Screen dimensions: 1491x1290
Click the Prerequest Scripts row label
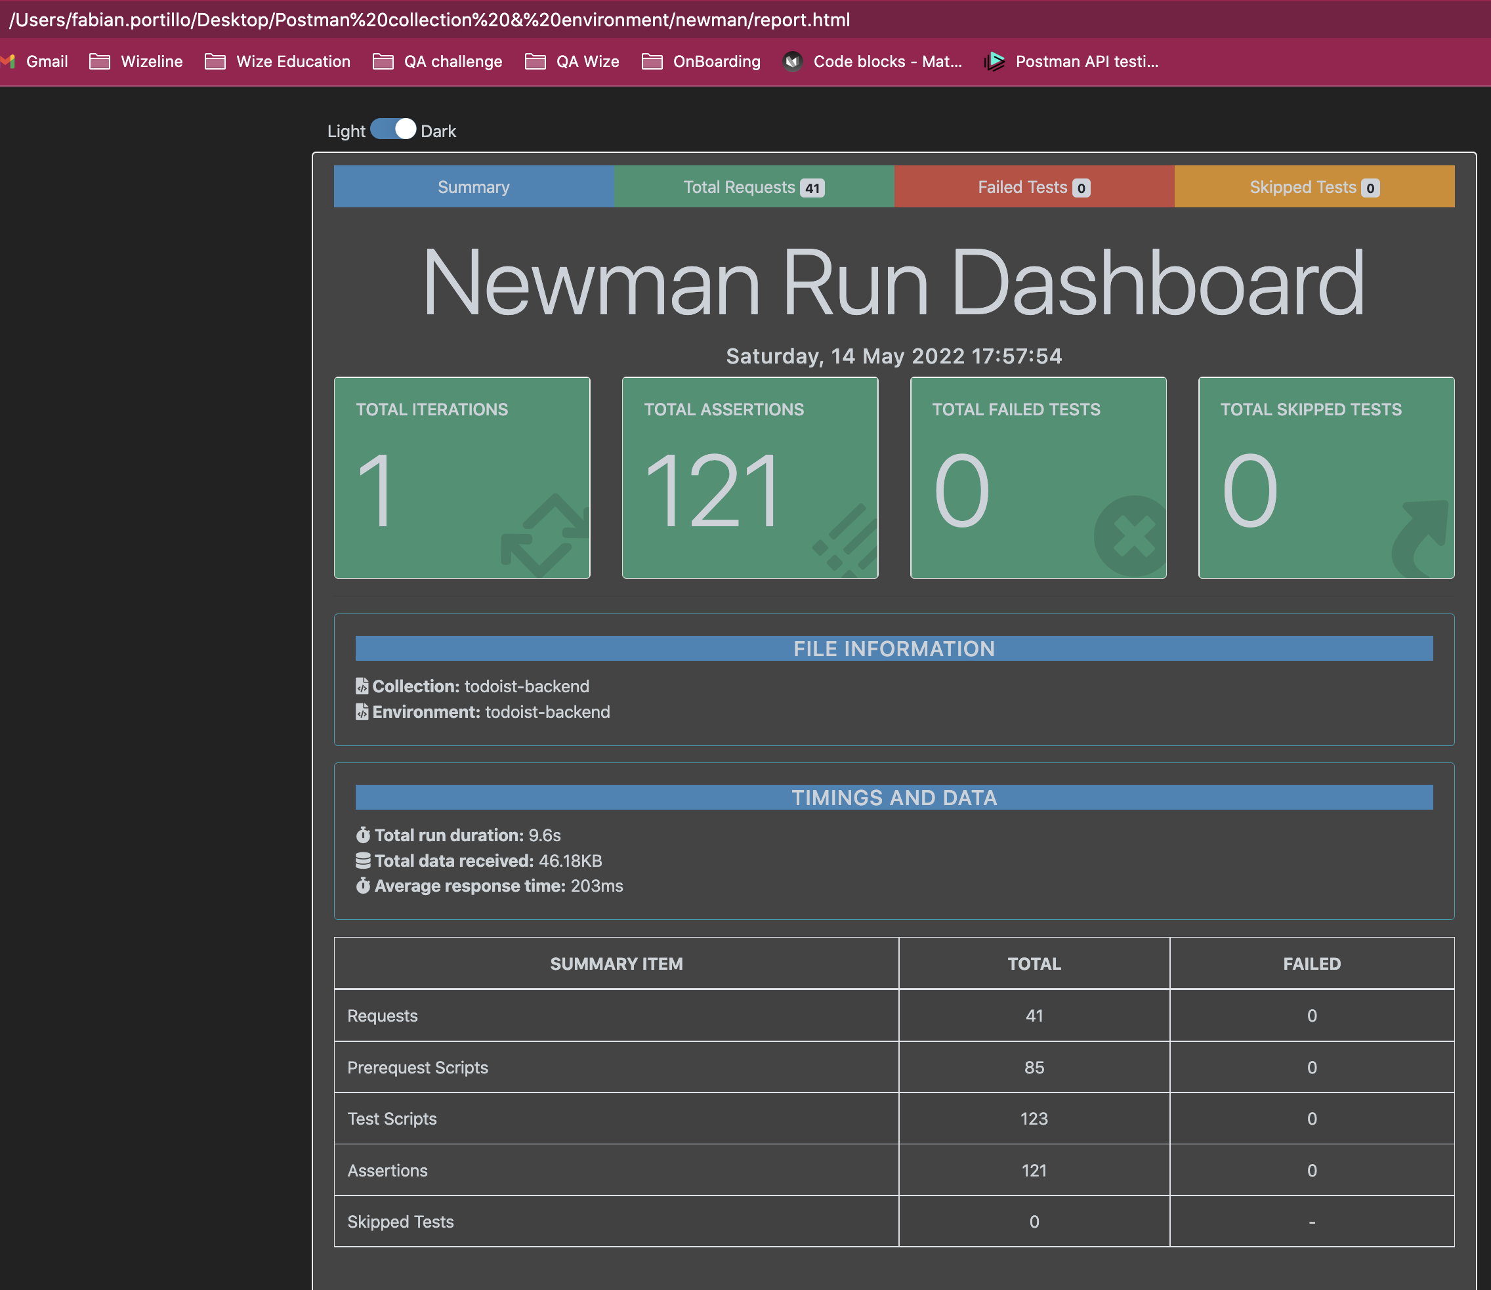point(417,1067)
